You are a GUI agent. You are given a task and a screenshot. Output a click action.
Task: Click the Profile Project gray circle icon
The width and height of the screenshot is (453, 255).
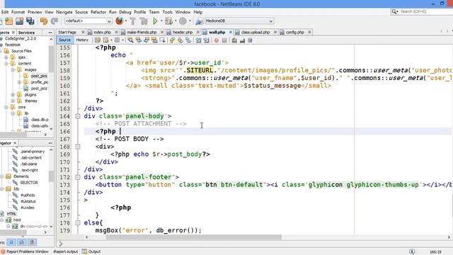pos(183,21)
